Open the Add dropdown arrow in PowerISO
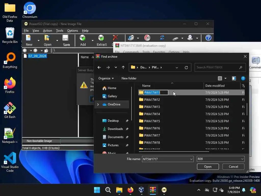This screenshot has height=196, width=261. coord(93,41)
